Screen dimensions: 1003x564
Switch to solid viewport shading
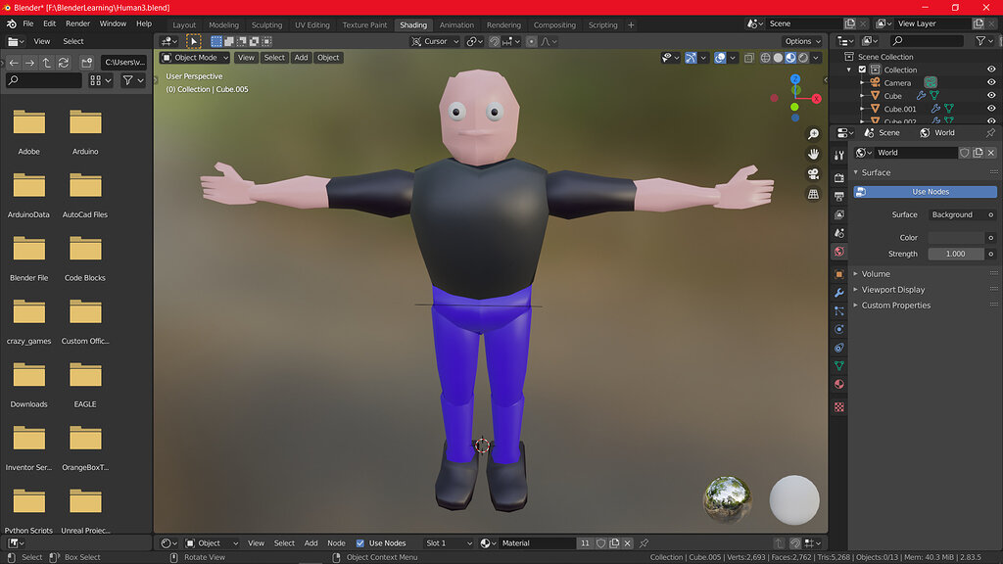click(x=778, y=58)
